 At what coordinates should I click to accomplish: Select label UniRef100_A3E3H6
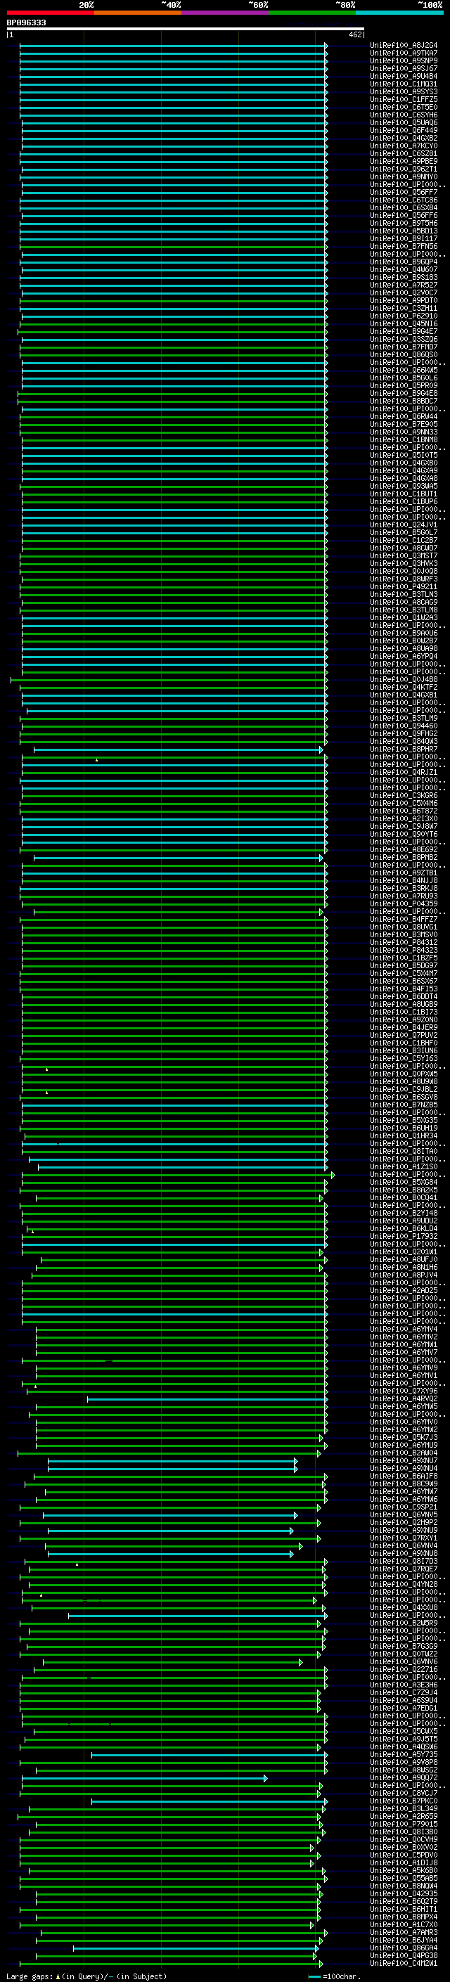tap(404, 1684)
